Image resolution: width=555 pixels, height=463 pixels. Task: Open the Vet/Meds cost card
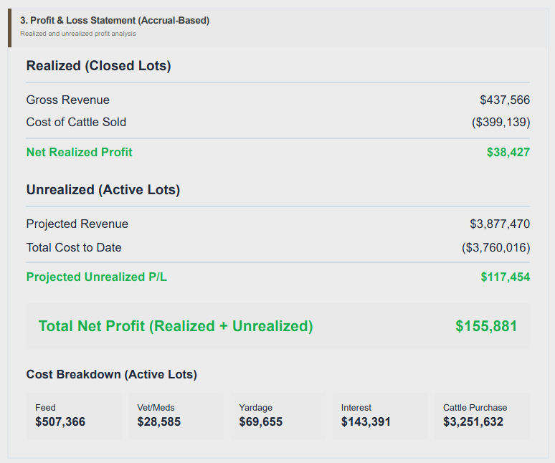pyautogui.click(x=176, y=416)
